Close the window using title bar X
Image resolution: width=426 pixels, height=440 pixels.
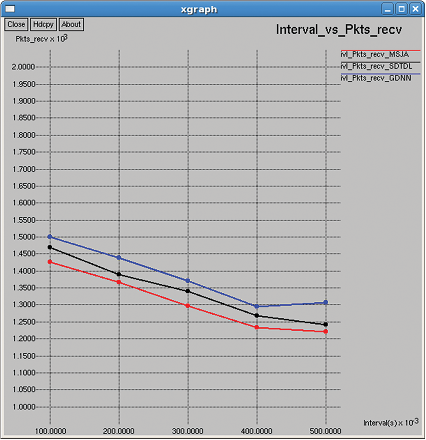415,9
